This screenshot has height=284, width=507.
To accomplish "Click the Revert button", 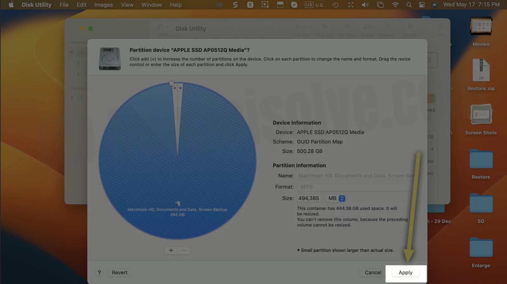I will tap(120, 273).
